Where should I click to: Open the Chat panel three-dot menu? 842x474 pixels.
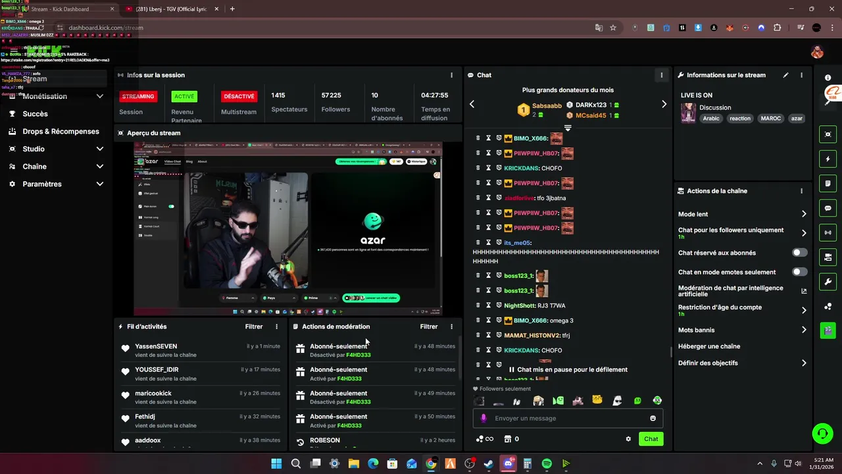[x=661, y=75]
